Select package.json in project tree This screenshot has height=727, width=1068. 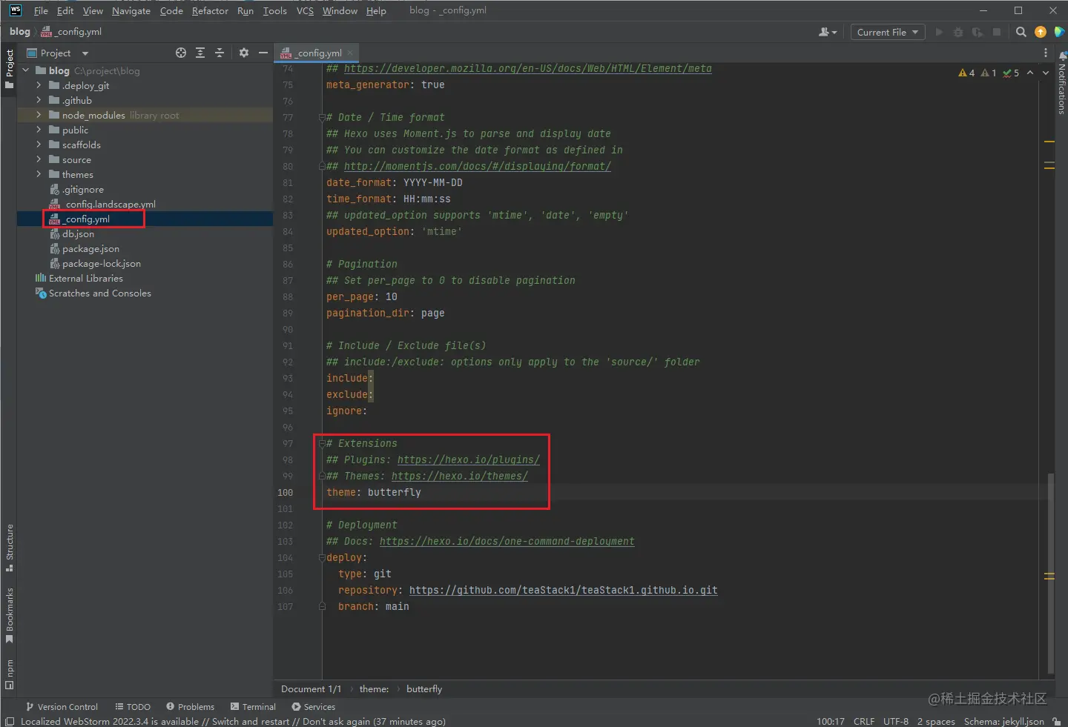(90, 248)
